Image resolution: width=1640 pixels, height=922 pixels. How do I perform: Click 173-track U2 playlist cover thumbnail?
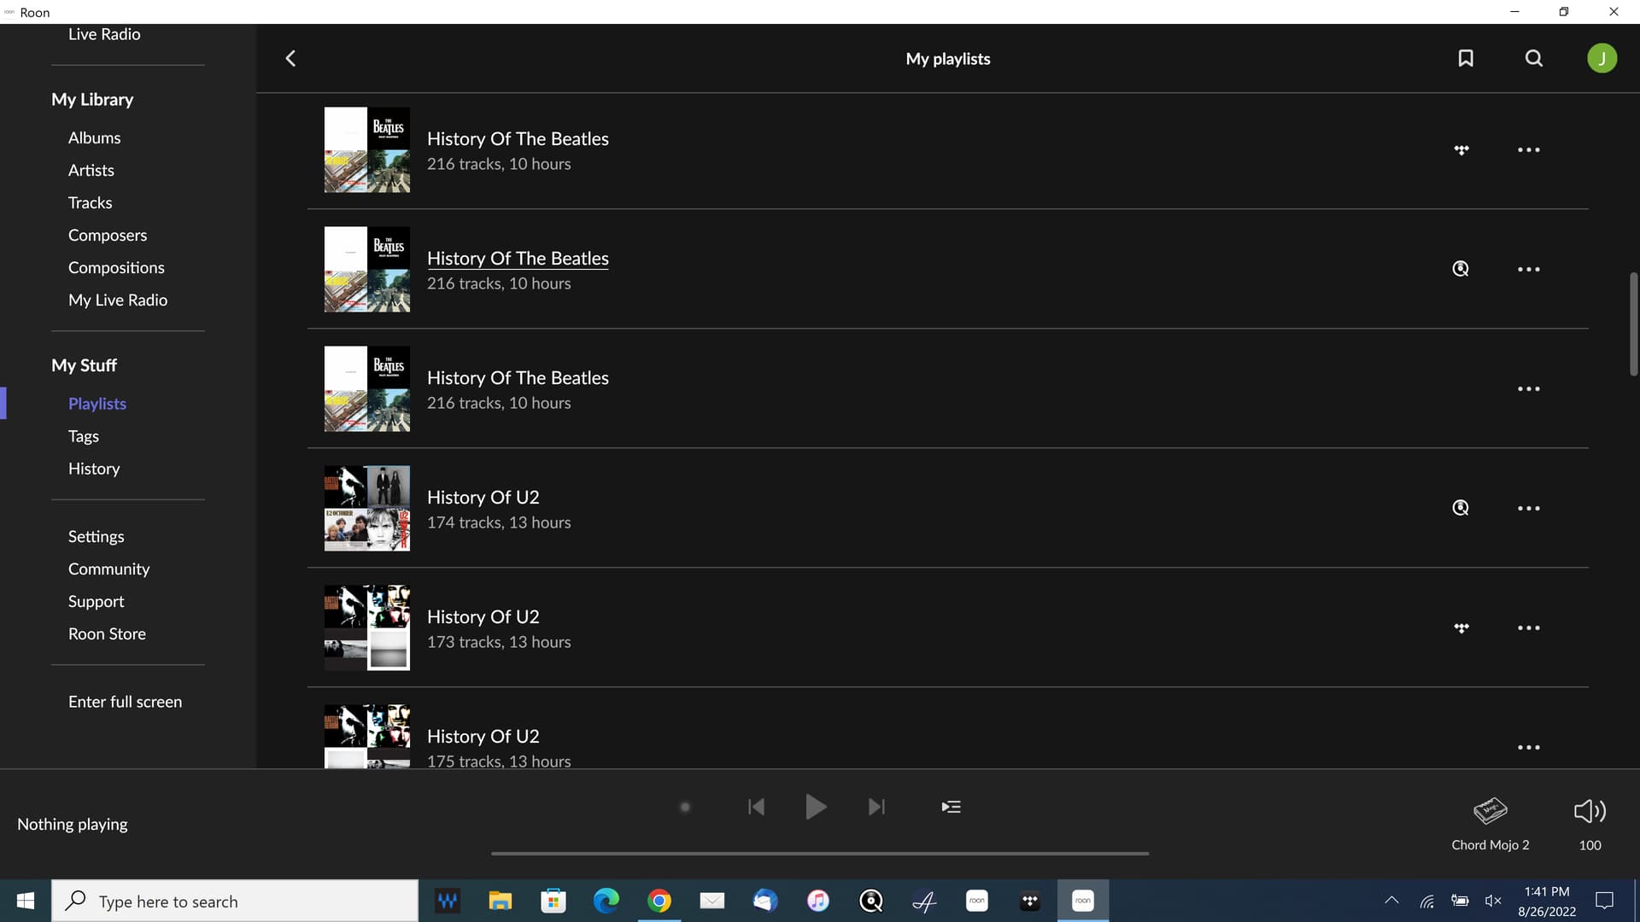(367, 627)
